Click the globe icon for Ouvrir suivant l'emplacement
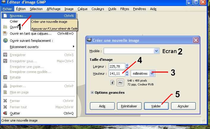Viewport: 210px width, 129px height. pos(5,40)
